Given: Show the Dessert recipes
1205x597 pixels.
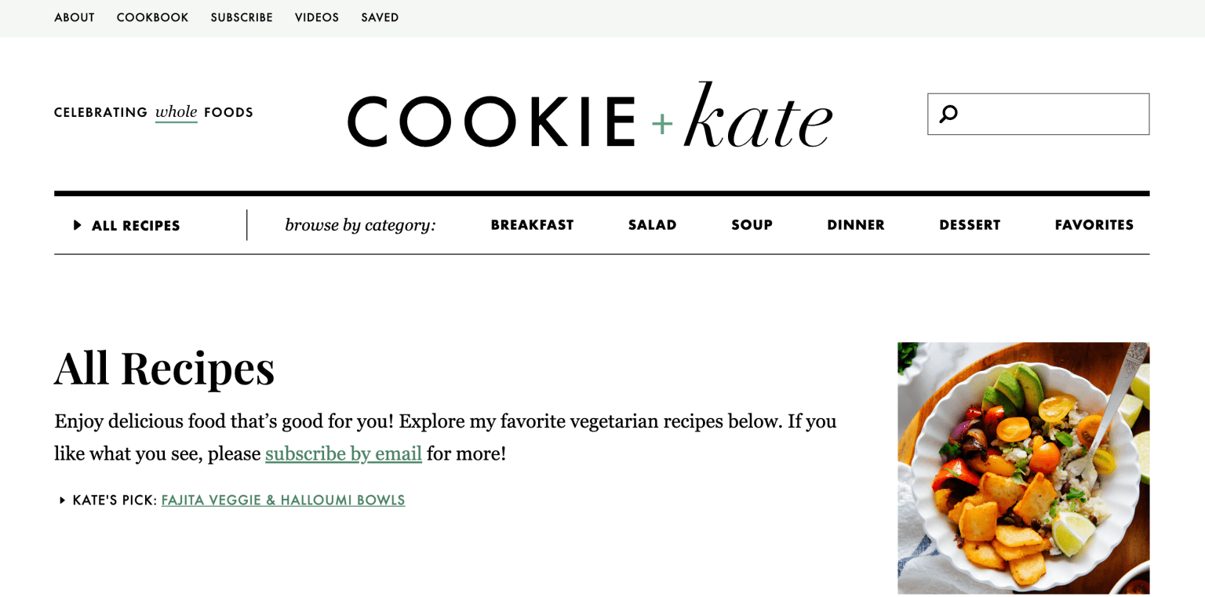Looking at the screenshot, I should click(x=970, y=225).
